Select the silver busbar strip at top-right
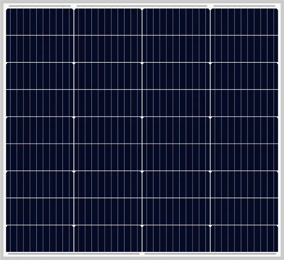This screenshot has height=260, width=284. (x=244, y=6)
